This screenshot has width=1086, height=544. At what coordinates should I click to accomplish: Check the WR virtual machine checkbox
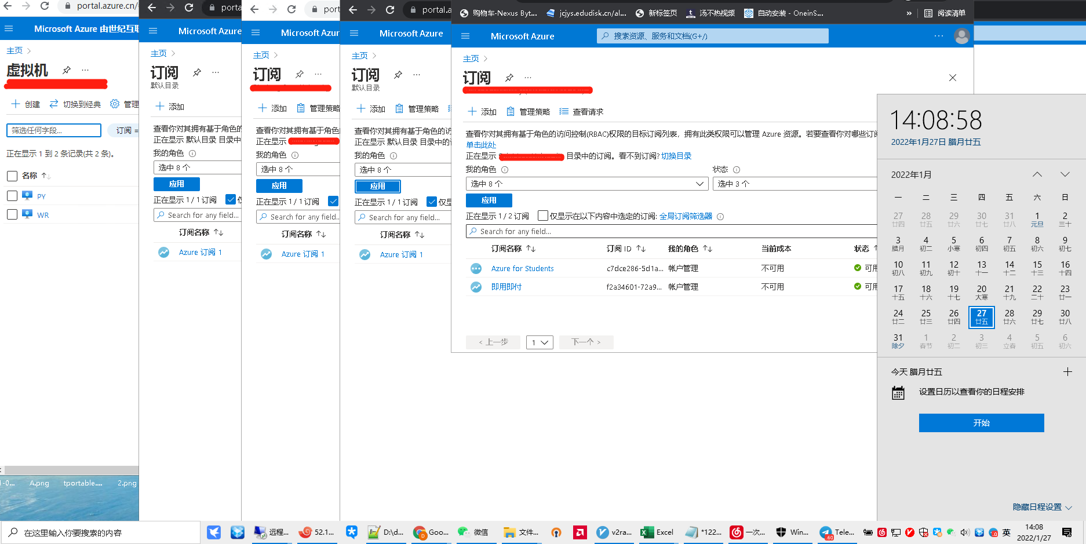tap(12, 214)
